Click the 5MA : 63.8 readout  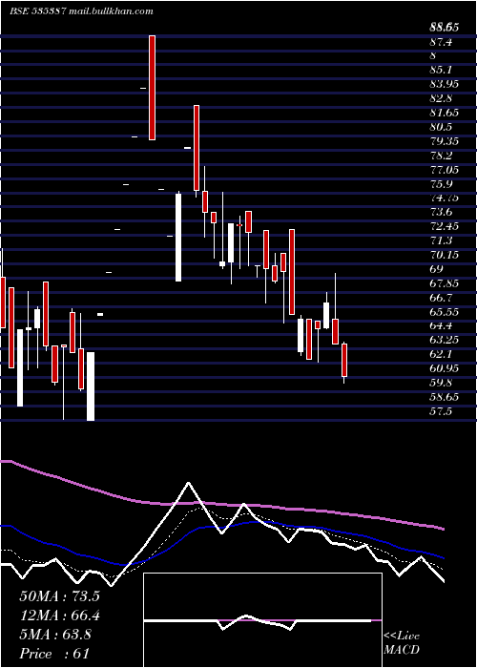coord(55,635)
